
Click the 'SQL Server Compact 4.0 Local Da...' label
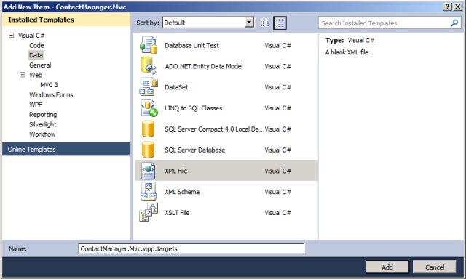coord(214,129)
